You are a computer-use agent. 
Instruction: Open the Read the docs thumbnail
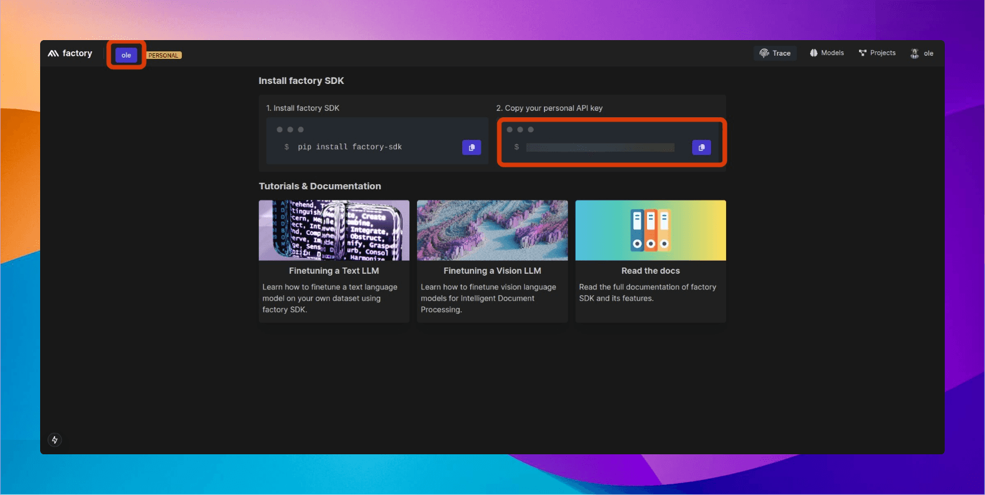651,231
